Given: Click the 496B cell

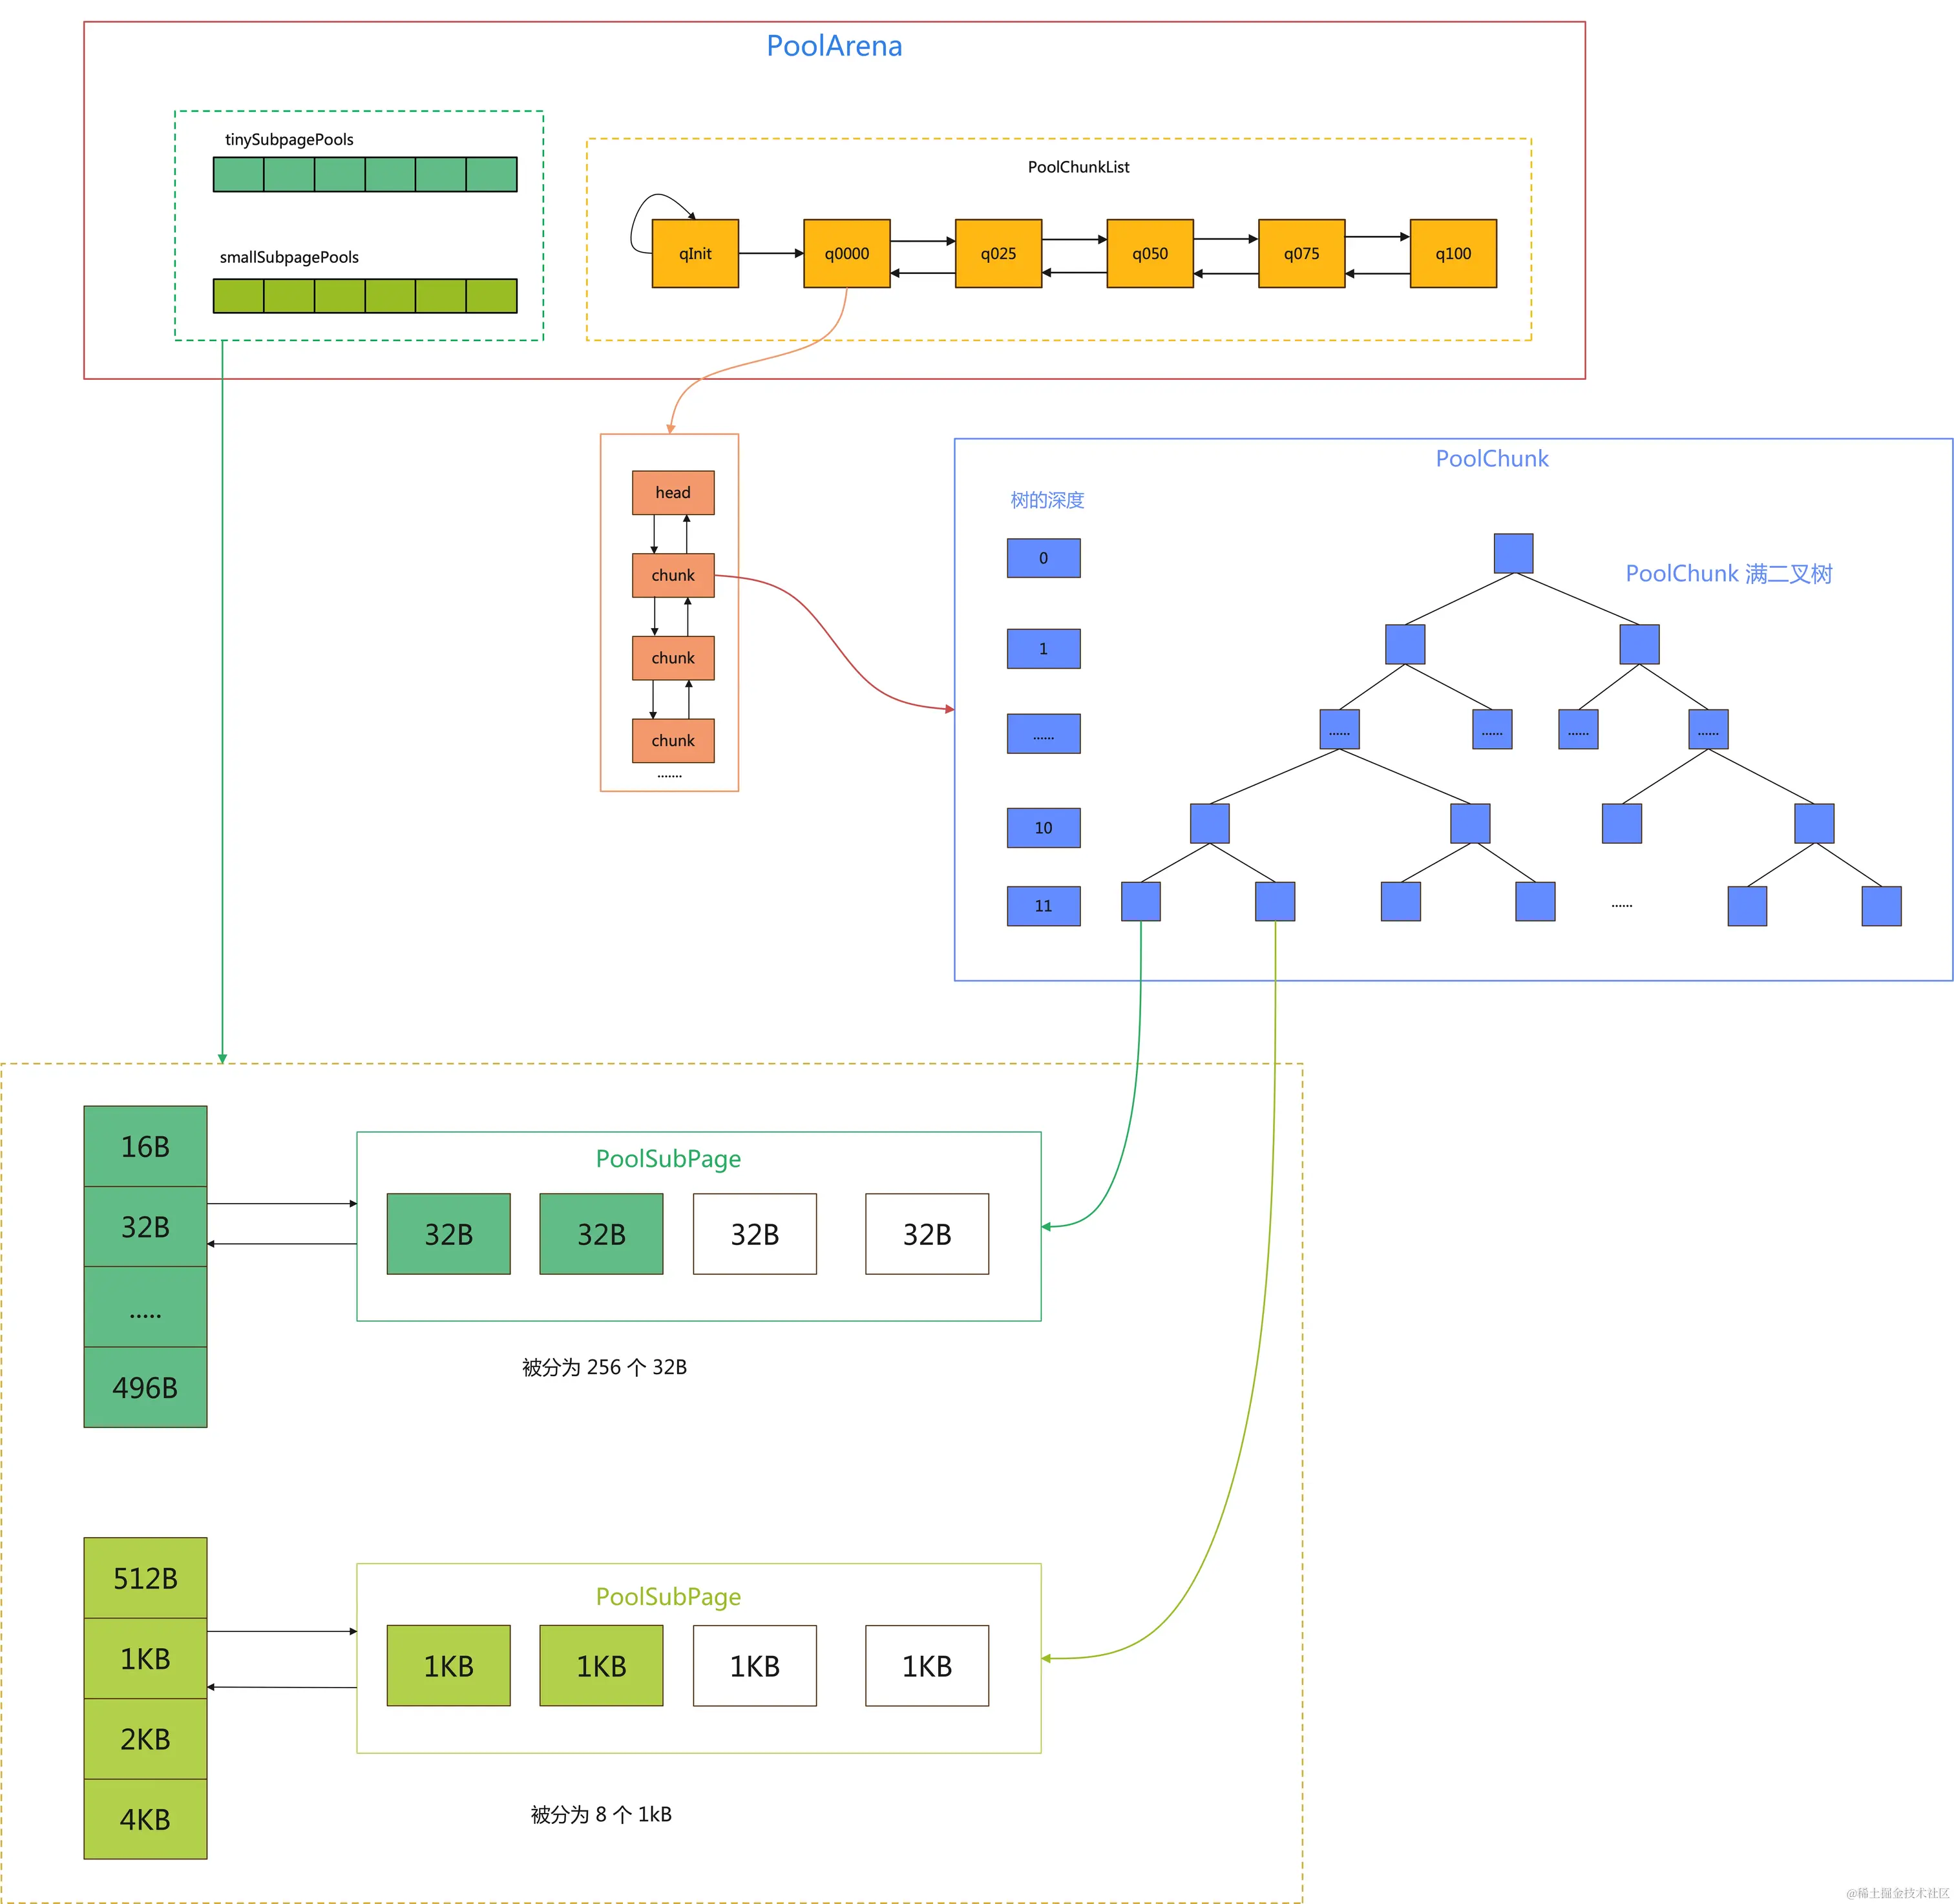Looking at the screenshot, I should (x=145, y=1387).
